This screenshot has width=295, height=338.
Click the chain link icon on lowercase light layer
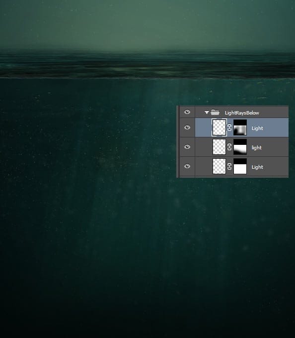click(229, 147)
